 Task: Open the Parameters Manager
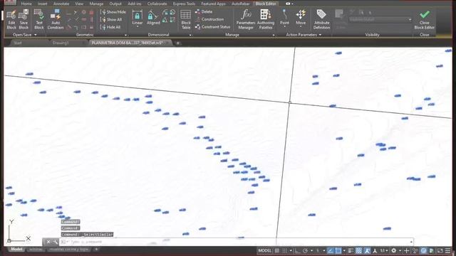click(245, 19)
